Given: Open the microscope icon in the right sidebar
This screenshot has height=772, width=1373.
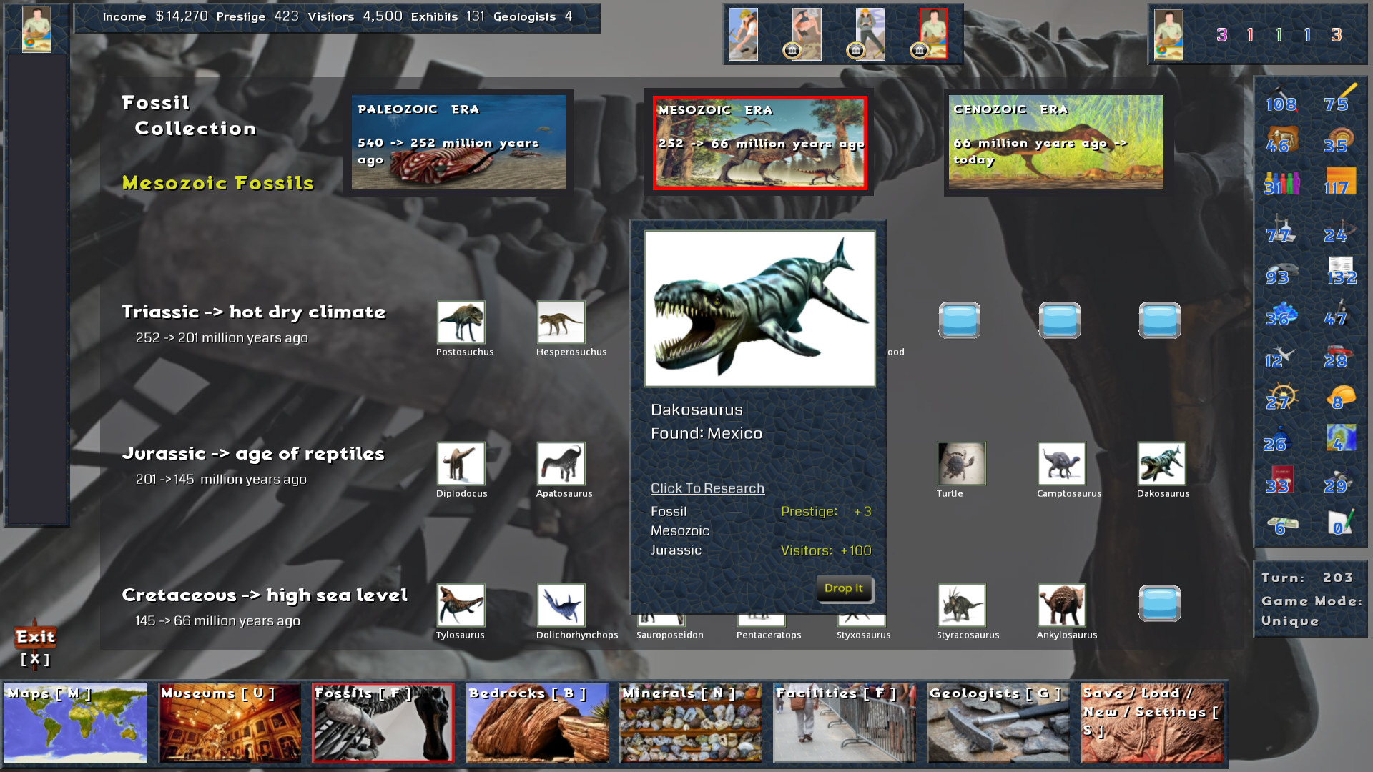Looking at the screenshot, I should tap(1342, 310).
